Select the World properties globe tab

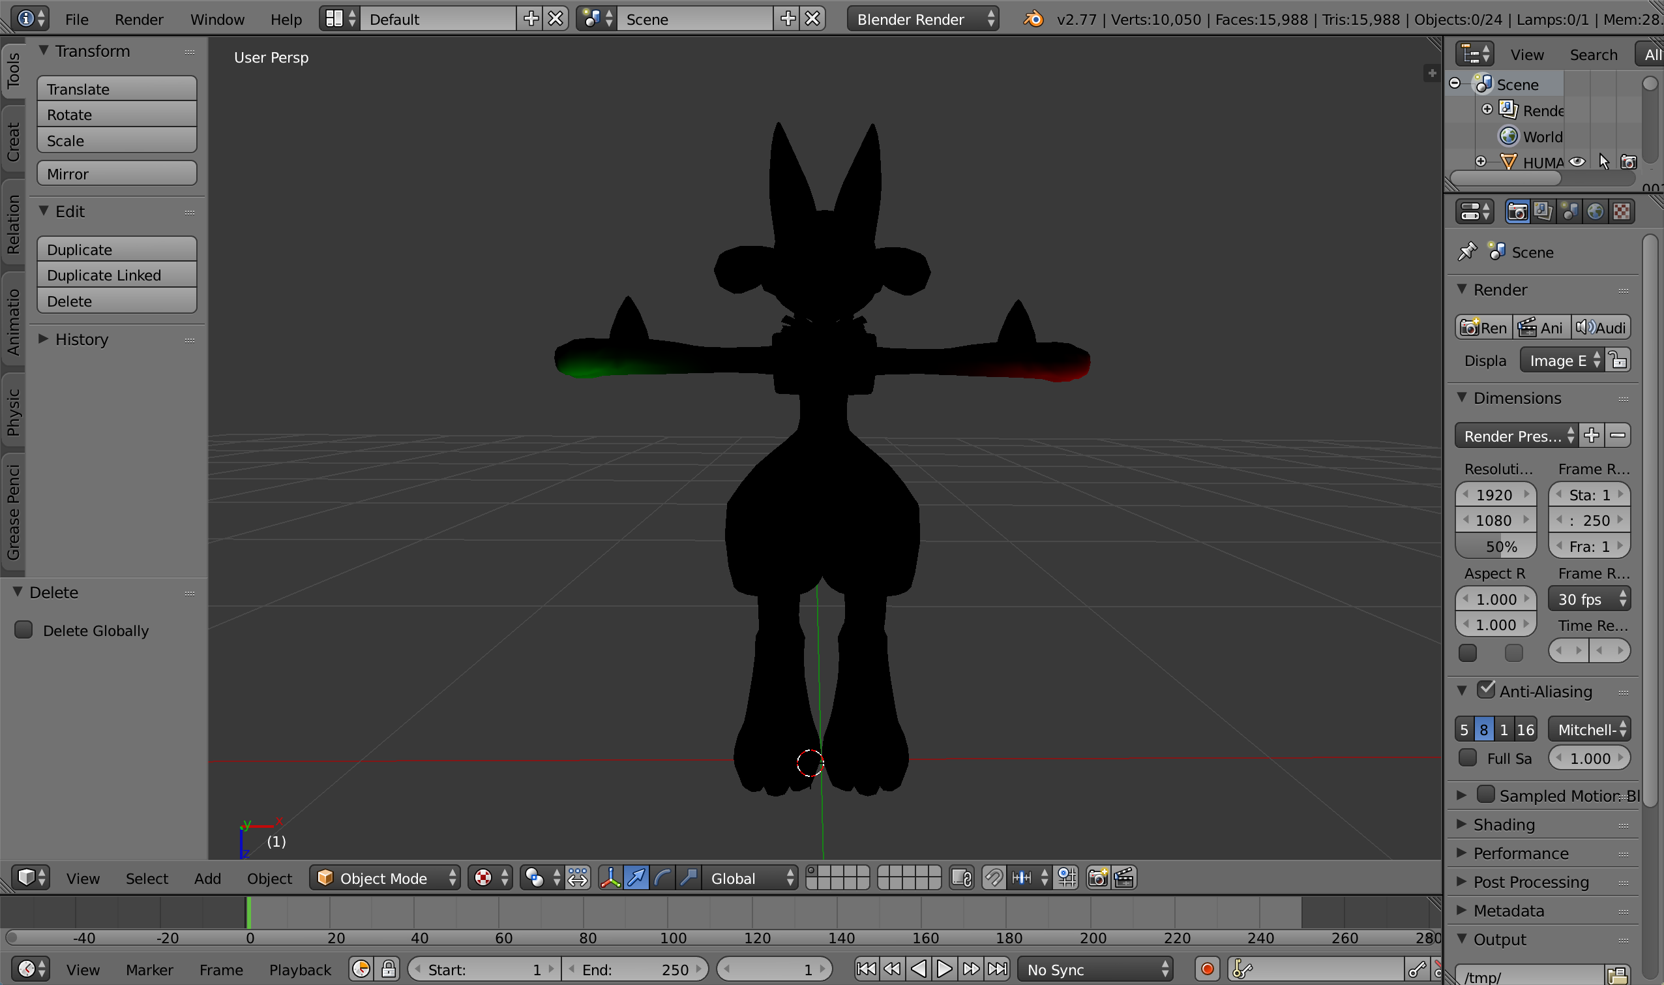point(1595,211)
